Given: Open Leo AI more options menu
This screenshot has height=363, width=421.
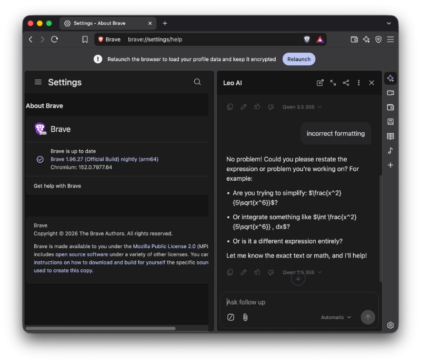Looking at the screenshot, I should (359, 83).
